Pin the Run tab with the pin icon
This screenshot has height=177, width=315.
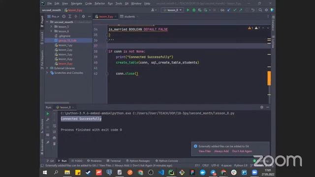[48, 143]
